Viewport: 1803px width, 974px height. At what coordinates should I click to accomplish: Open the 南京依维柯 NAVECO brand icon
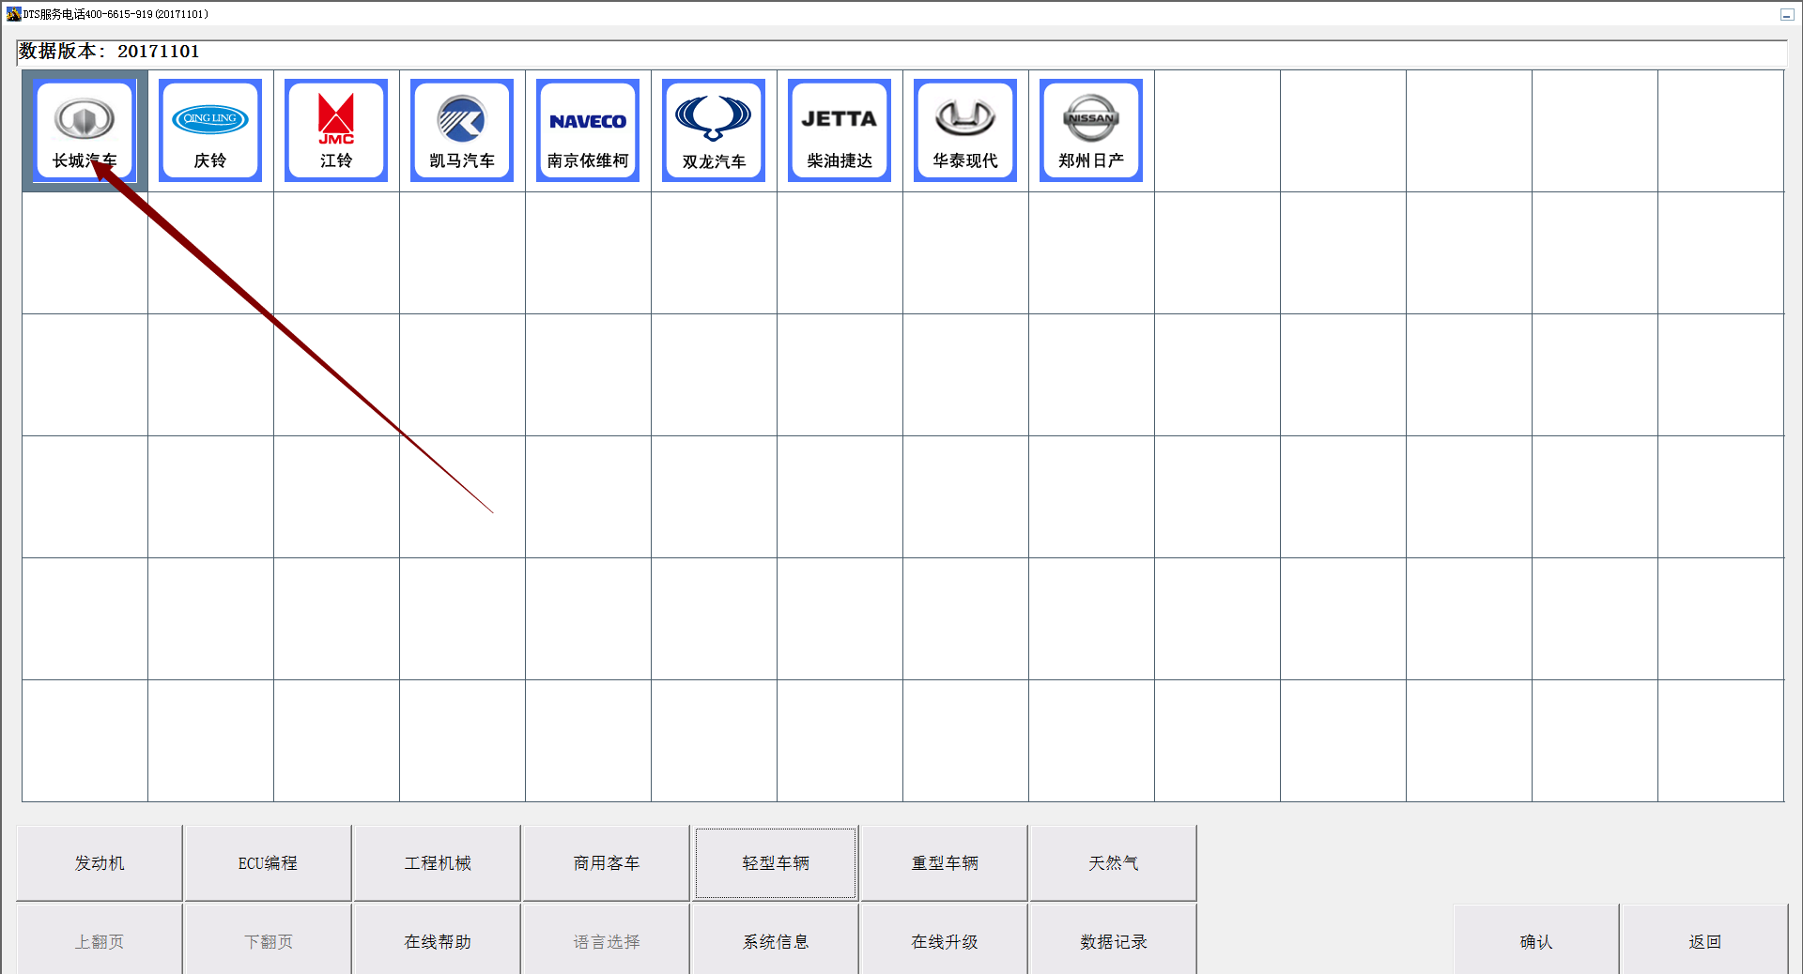pyautogui.click(x=588, y=130)
